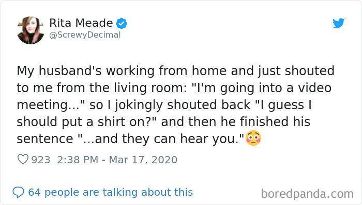Click the Twitter bird logo
This screenshot has height=205, width=362.
[x=338, y=23]
